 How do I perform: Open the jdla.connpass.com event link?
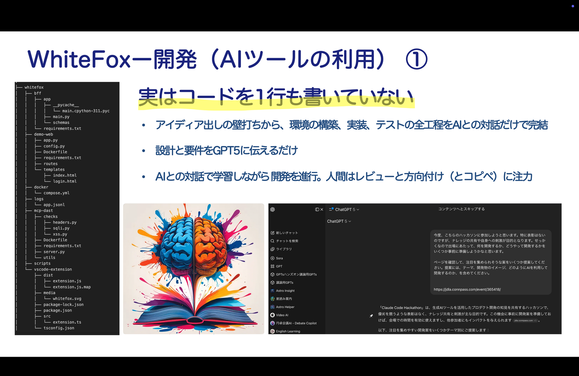(x=467, y=289)
